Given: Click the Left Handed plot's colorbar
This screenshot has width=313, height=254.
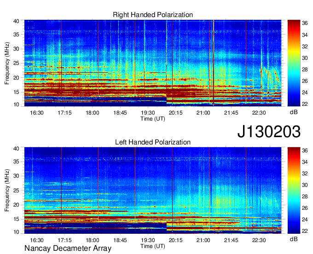Looking at the screenshot, I should pyautogui.click(x=294, y=190).
